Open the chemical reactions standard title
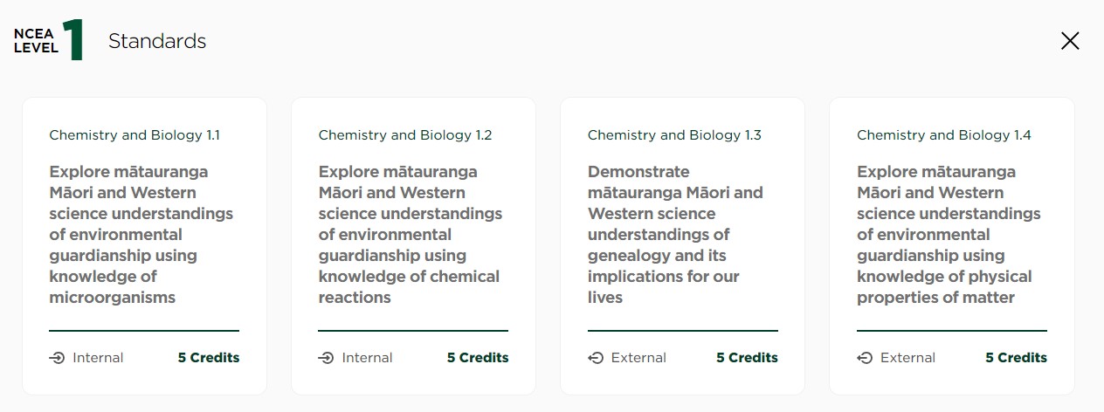This screenshot has width=1104, height=412. coord(410,235)
